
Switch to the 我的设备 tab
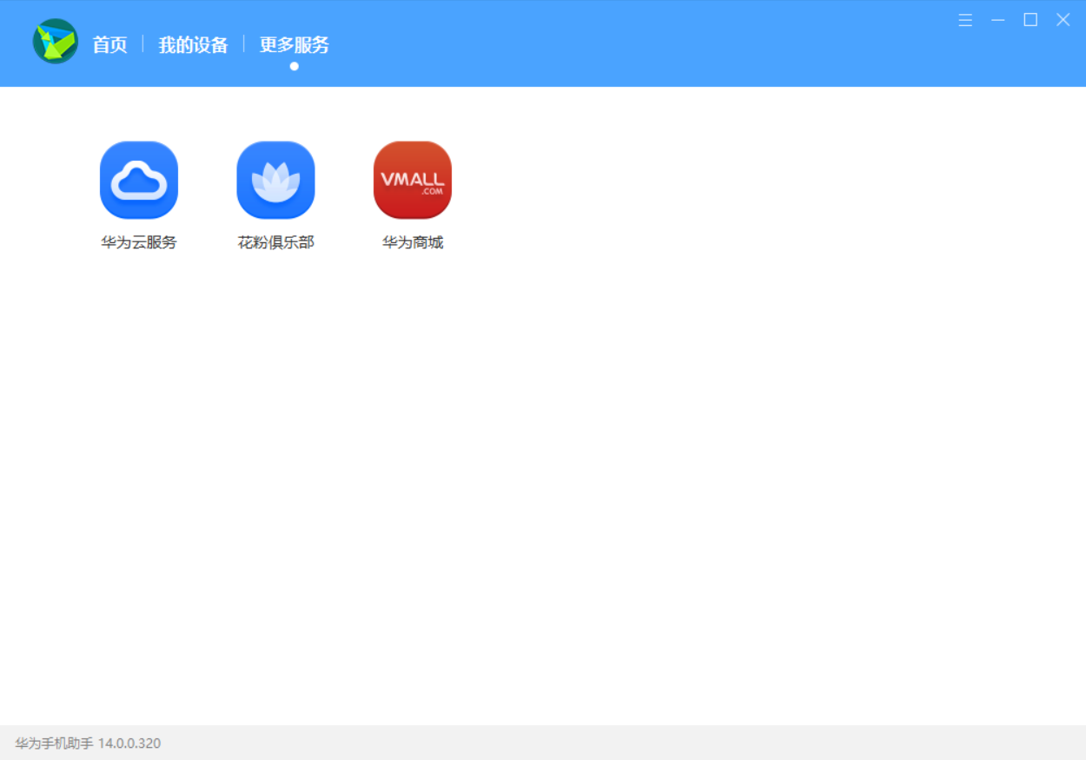[193, 44]
